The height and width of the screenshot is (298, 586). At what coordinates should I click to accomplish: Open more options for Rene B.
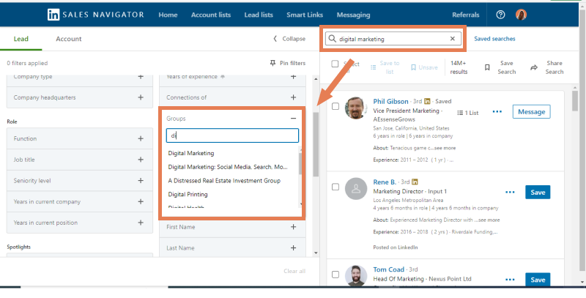click(x=510, y=193)
